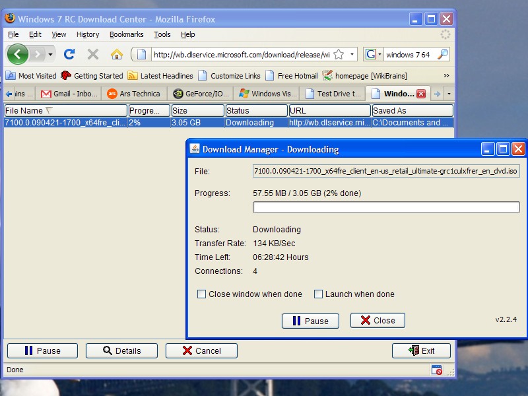Go back with the green Back arrow
Screen dimensions: 528x396
pos(18,54)
